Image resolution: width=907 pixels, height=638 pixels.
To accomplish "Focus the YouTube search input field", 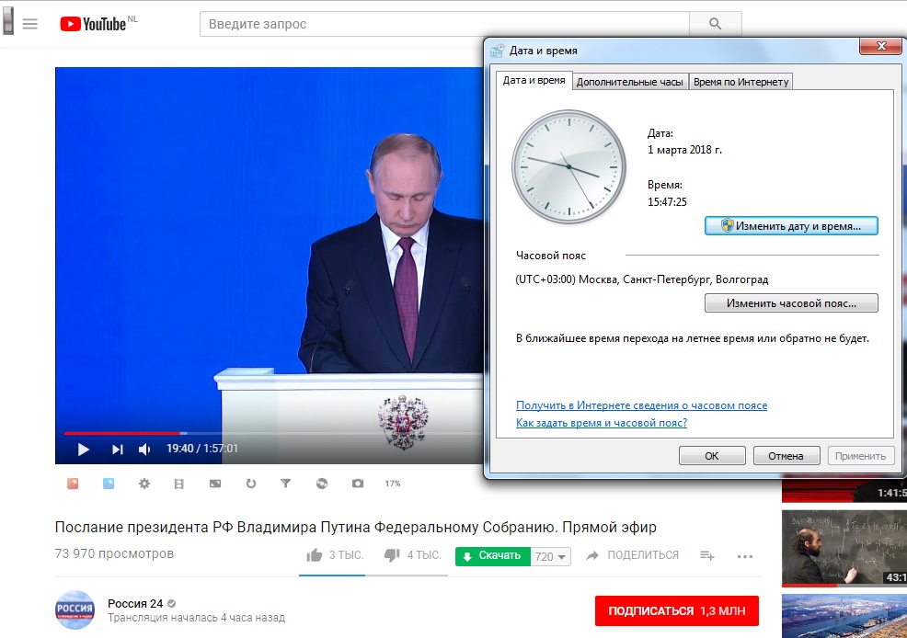I will [x=444, y=24].
